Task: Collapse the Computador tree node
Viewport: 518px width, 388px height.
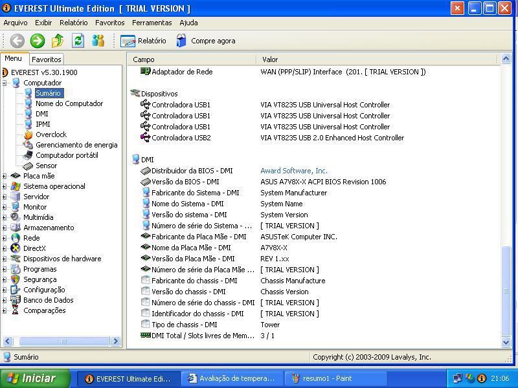Action: (x=5, y=83)
